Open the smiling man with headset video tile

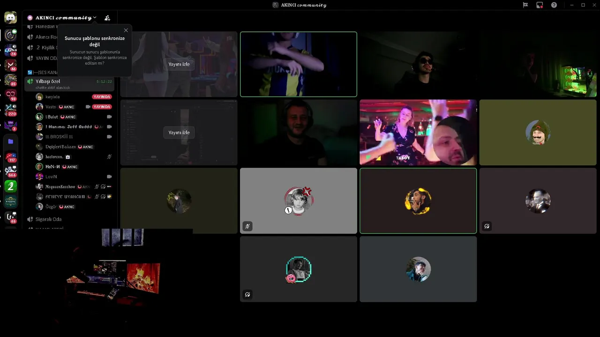coord(299,132)
